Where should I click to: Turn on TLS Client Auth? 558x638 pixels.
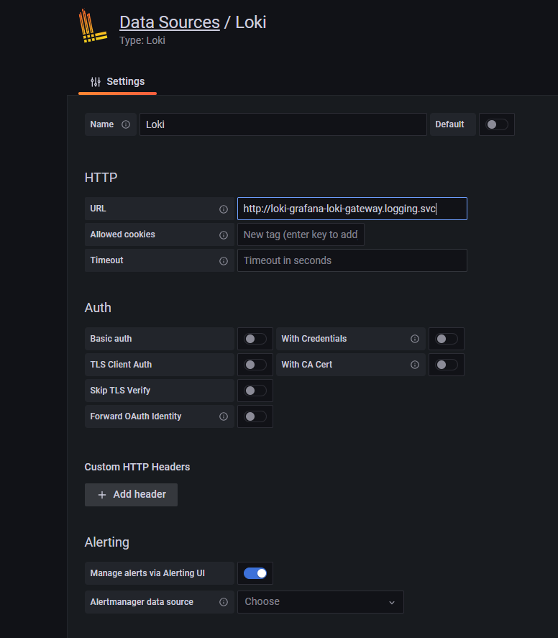tap(255, 365)
